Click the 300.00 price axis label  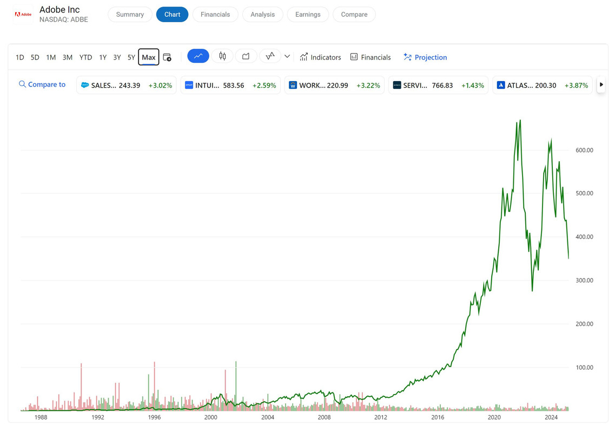coord(584,280)
